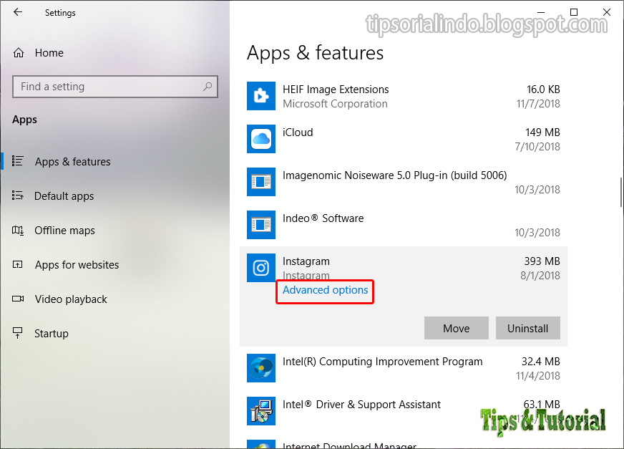Click the Move button for Instagram
The width and height of the screenshot is (624, 449).
coord(456,328)
